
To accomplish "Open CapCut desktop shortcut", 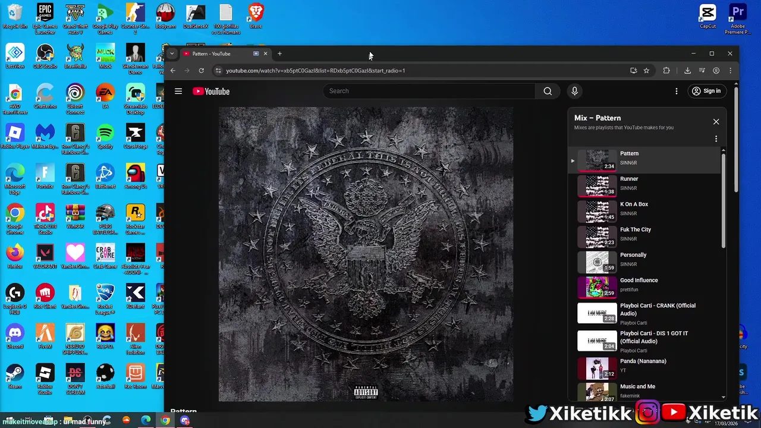I will click(x=707, y=16).
